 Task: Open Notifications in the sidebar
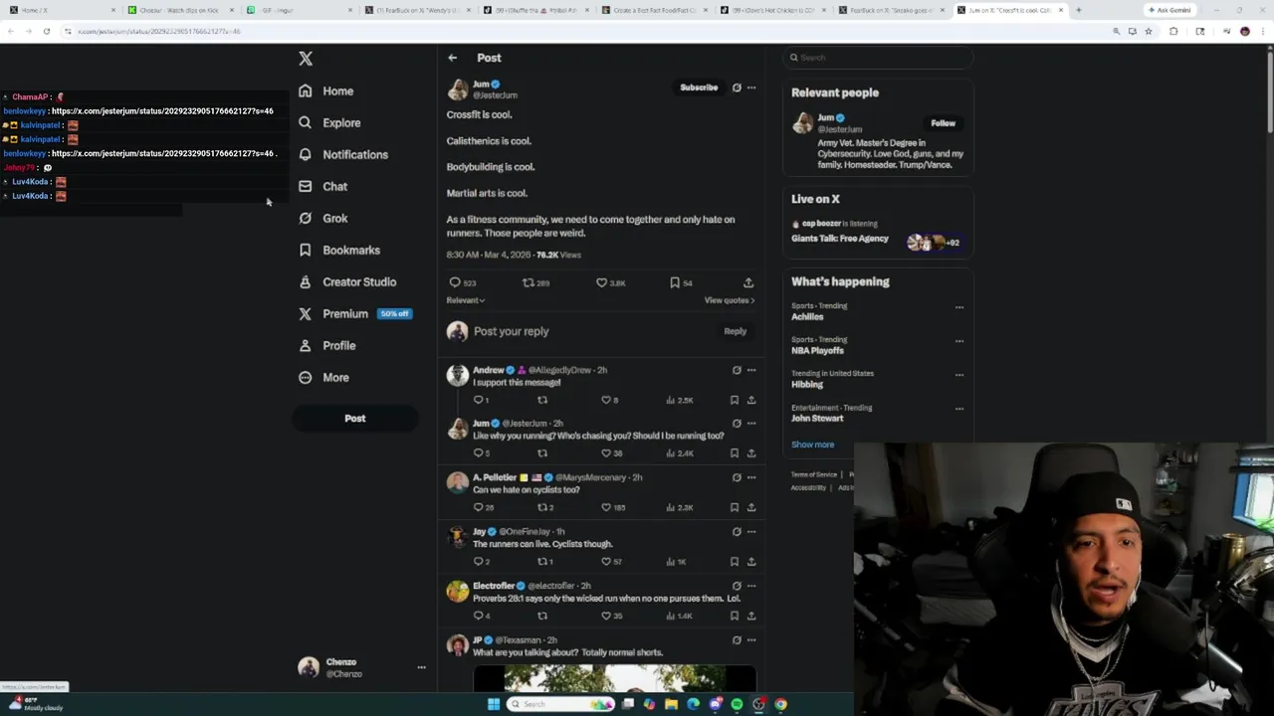coord(343,154)
